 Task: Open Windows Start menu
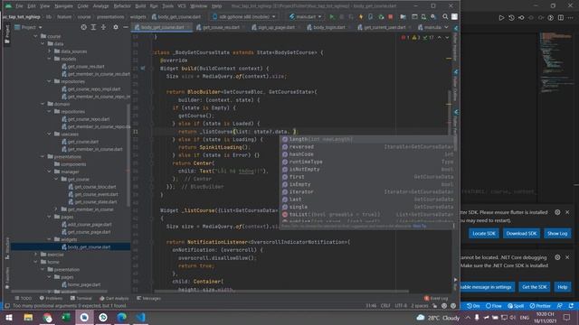click(8, 317)
